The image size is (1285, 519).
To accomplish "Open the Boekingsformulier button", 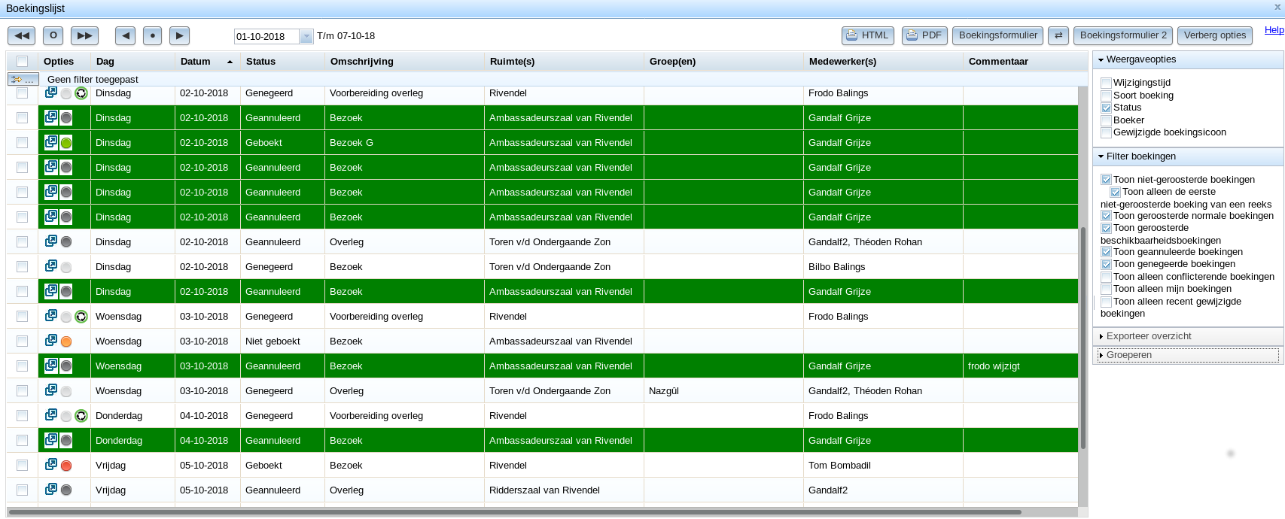I will (997, 35).
